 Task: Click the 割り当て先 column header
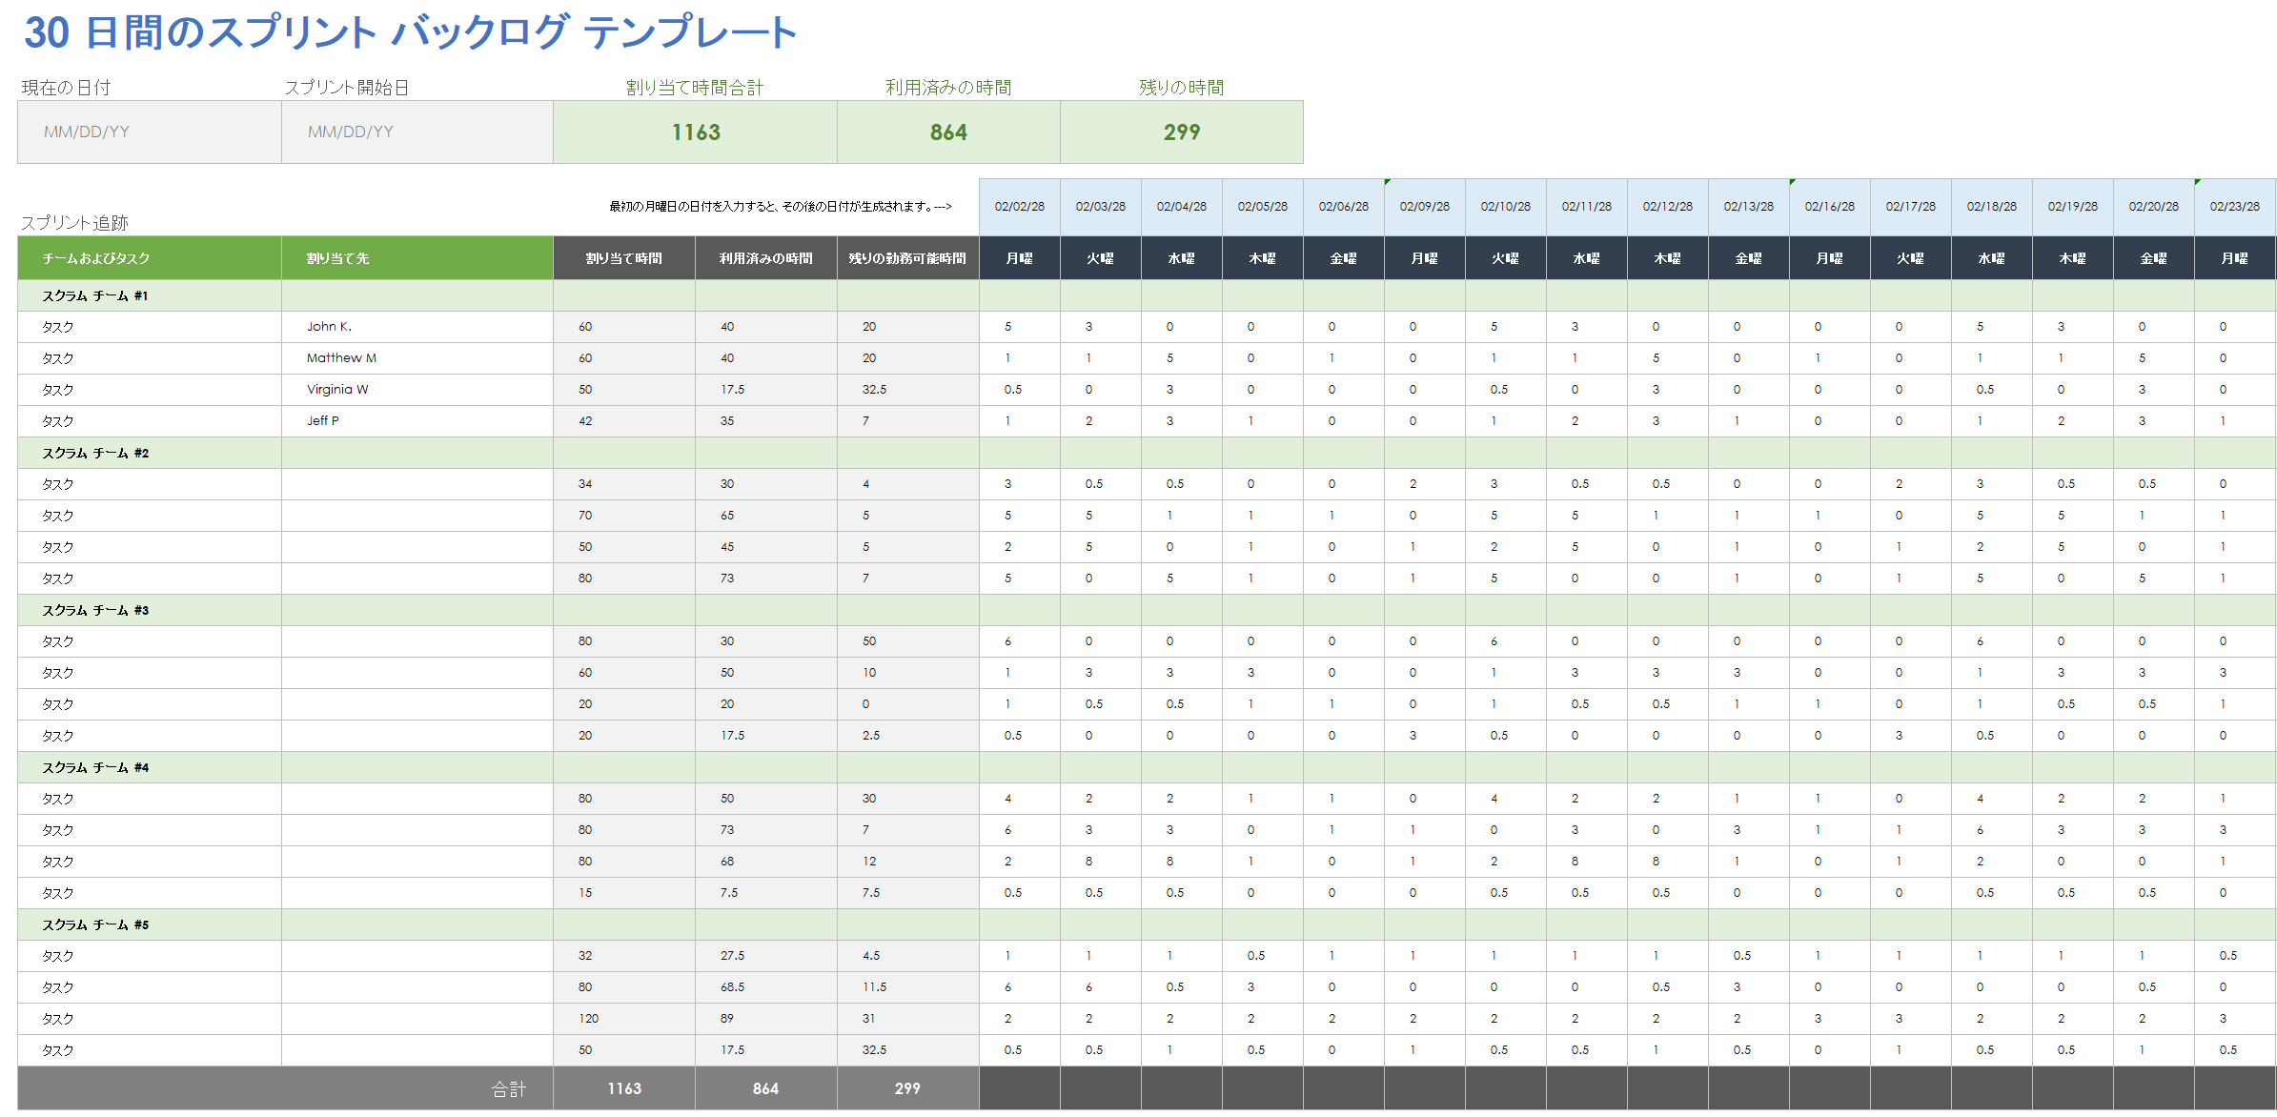coord(417,258)
